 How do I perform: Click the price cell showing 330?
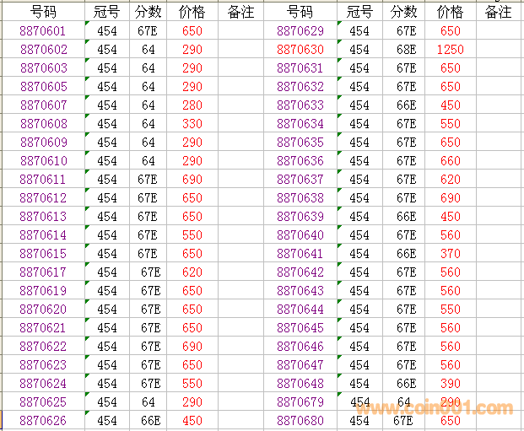coord(192,124)
